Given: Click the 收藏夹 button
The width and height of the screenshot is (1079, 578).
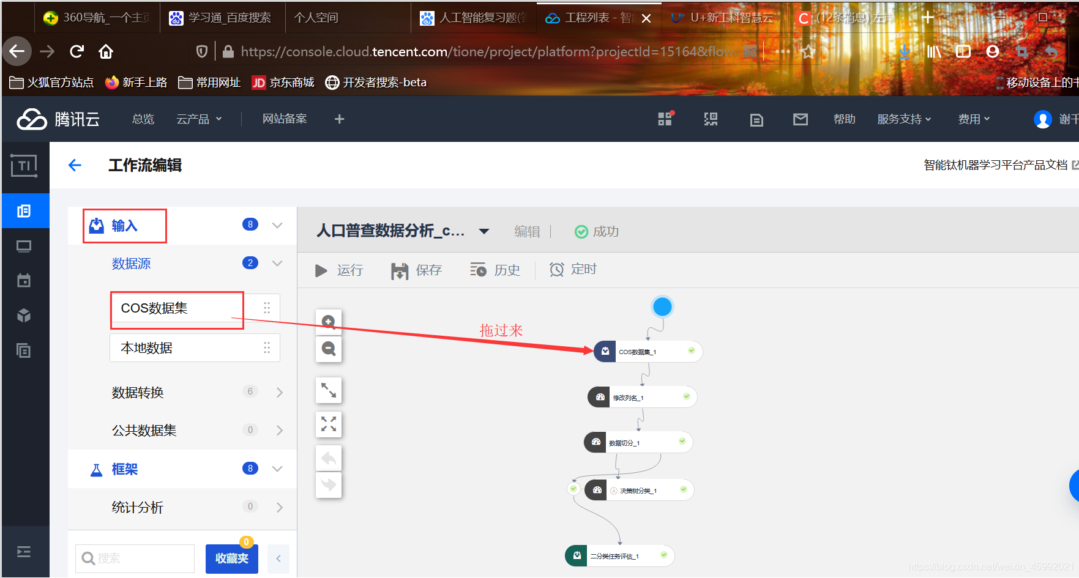Looking at the screenshot, I should click(x=232, y=558).
